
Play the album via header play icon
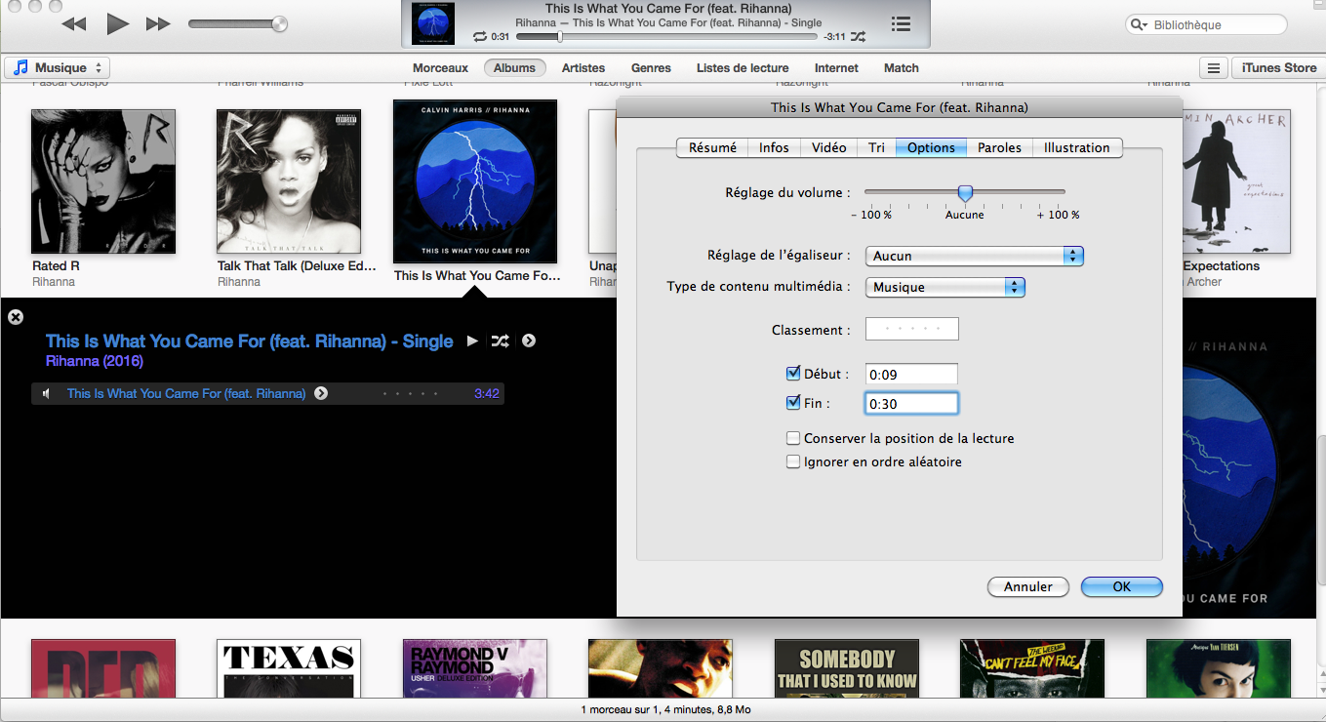click(x=472, y=341)
